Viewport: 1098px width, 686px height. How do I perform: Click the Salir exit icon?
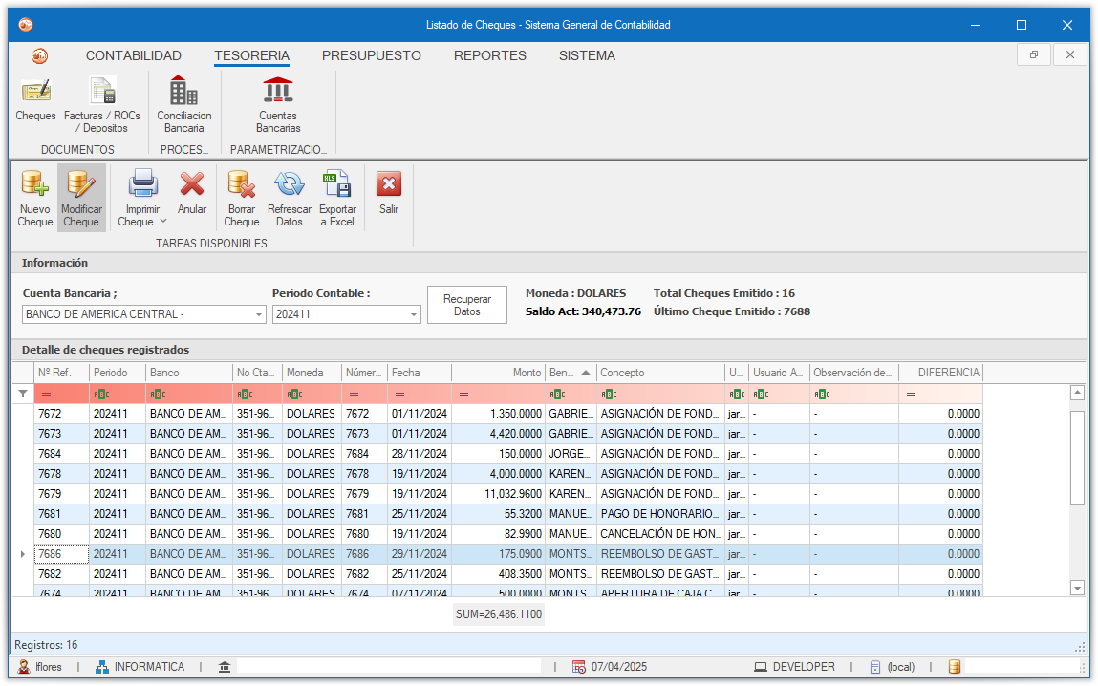pos(389,184)
